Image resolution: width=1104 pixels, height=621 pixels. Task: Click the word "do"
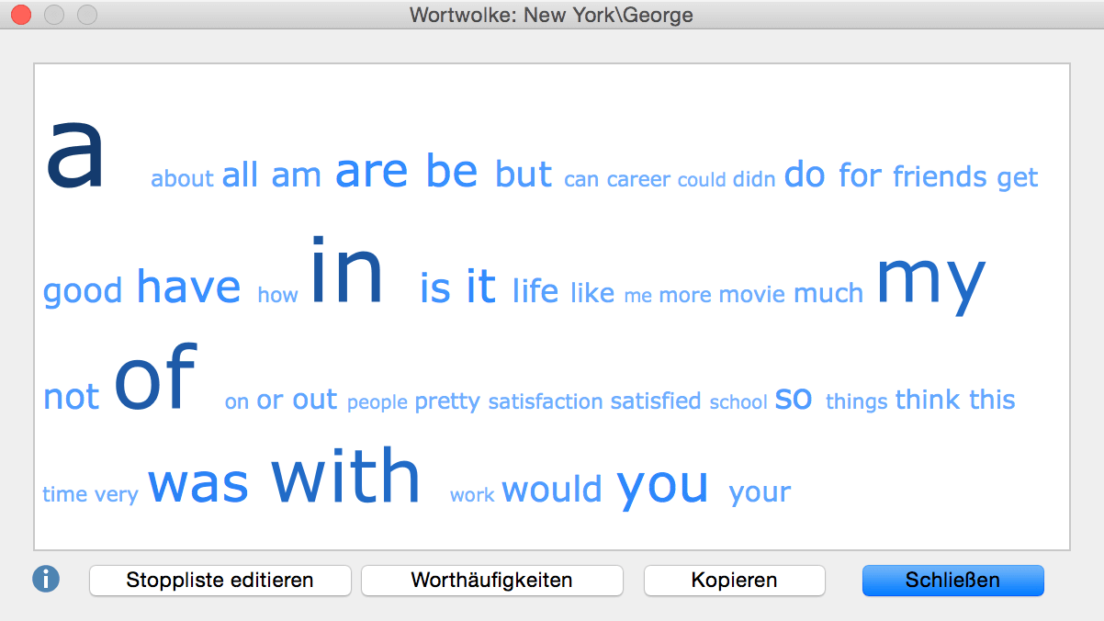[x=805, y=174]
